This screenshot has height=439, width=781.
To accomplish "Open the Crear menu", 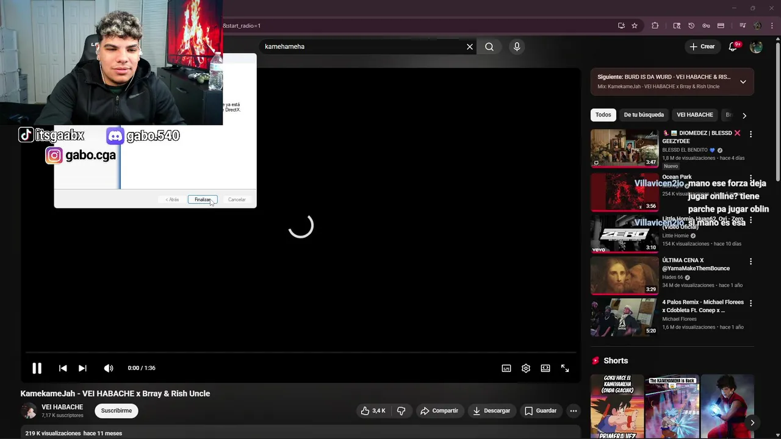I will click(x=702, y=46).
